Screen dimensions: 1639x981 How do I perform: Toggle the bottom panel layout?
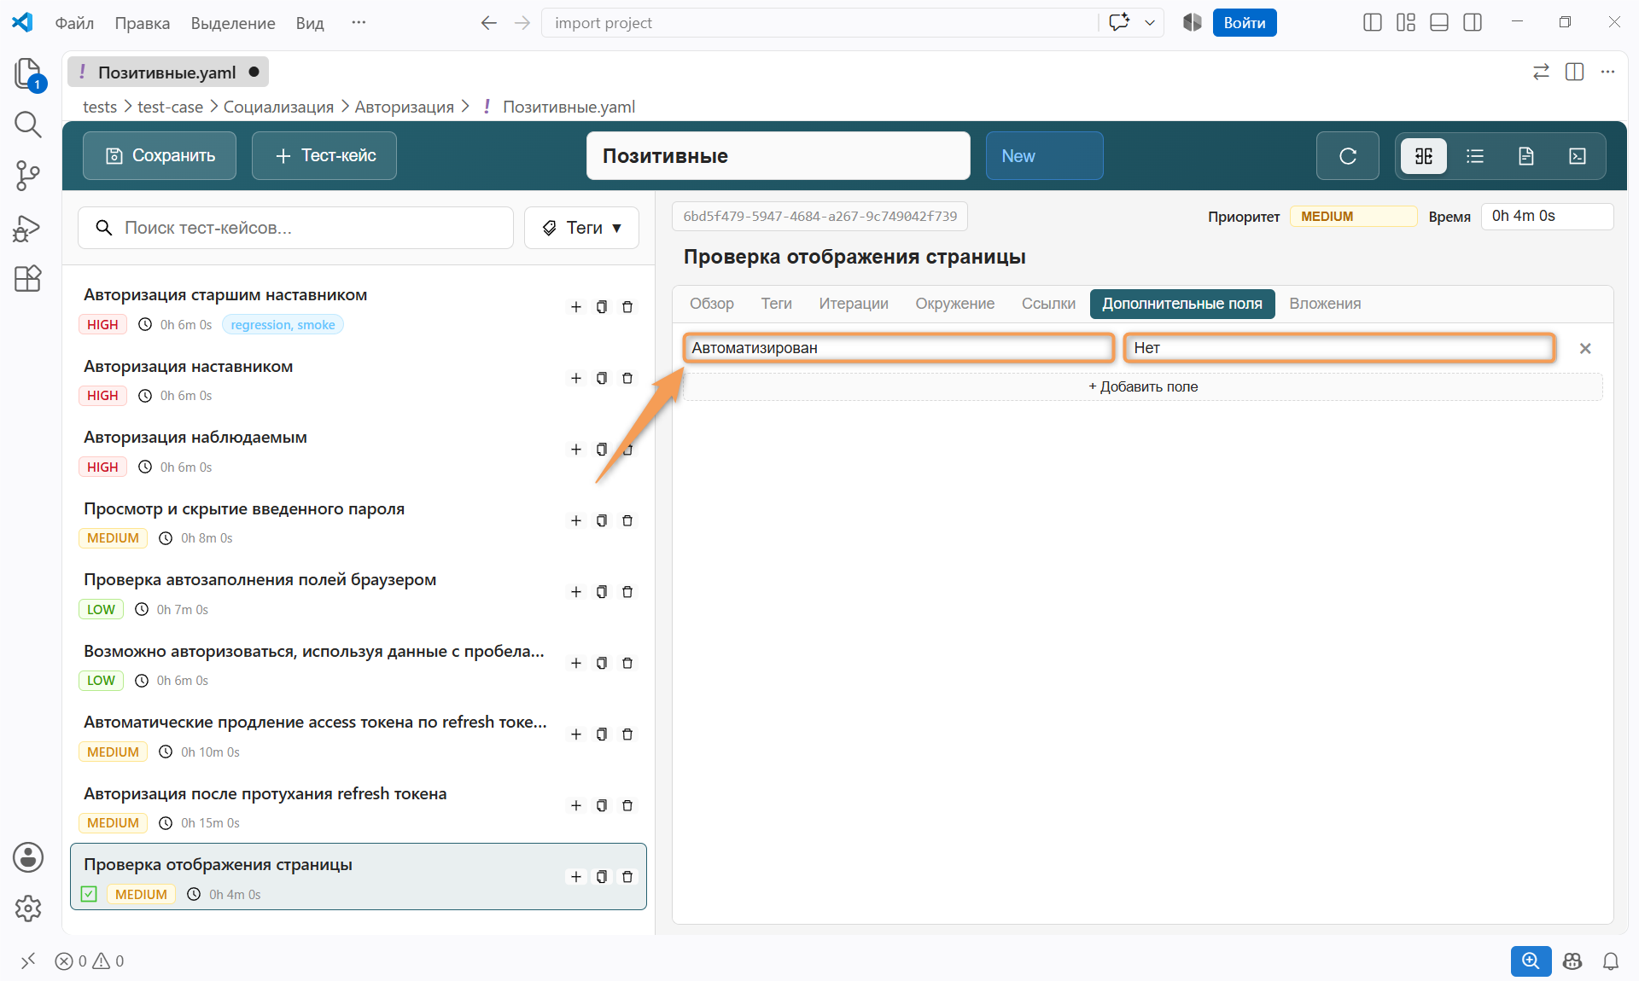[1439, 23]
